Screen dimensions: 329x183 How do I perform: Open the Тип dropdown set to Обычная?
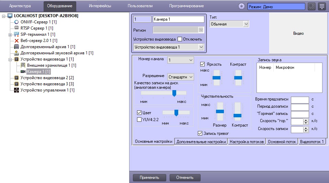(229, 24)
